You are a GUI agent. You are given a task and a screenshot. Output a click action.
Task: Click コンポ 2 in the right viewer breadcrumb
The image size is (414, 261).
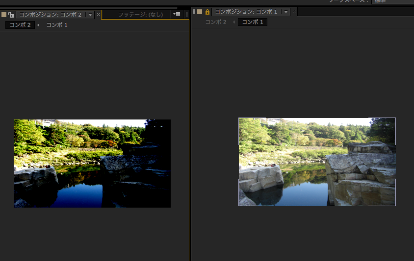(x=216, y=22)
